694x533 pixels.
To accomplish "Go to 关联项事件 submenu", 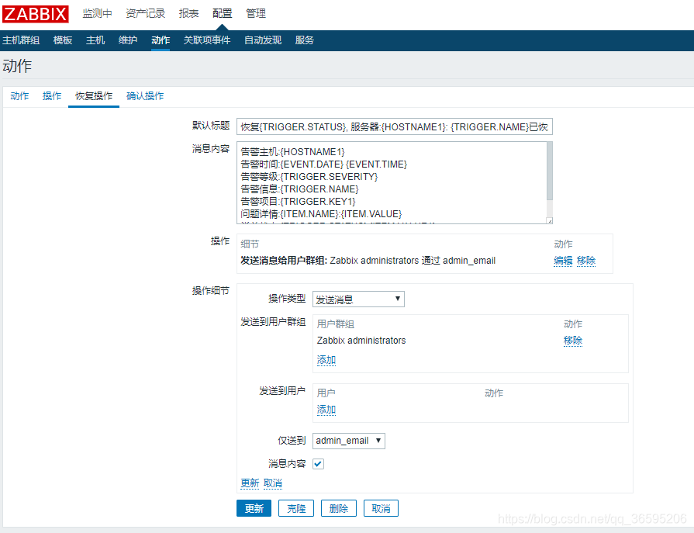I will click(207, 40).
